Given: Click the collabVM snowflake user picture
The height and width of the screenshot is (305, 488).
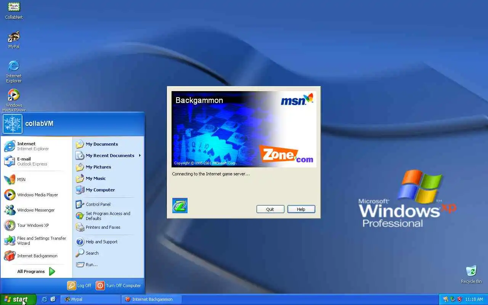Looking at the screenshot, I should click(13, 124).
